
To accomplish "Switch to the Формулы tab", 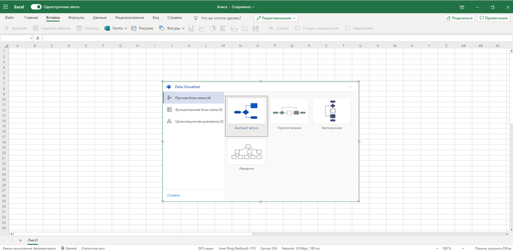I will point(76,17).
